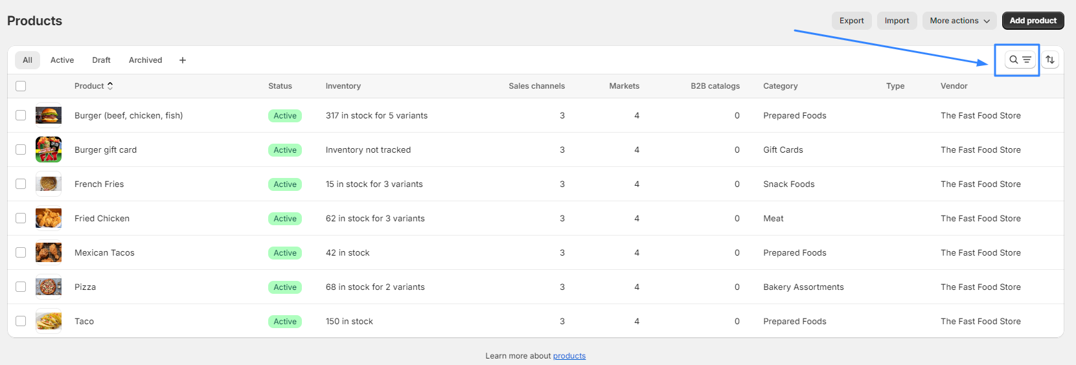Open the Fried Chicken product thumbnail
Viewport: 1076px width, 365px height.
(49, 218)
